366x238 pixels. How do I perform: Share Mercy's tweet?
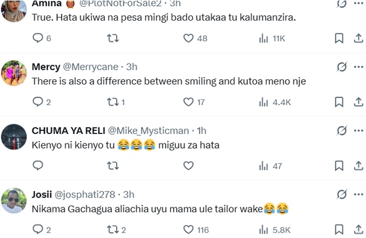(x=358, y=102)
